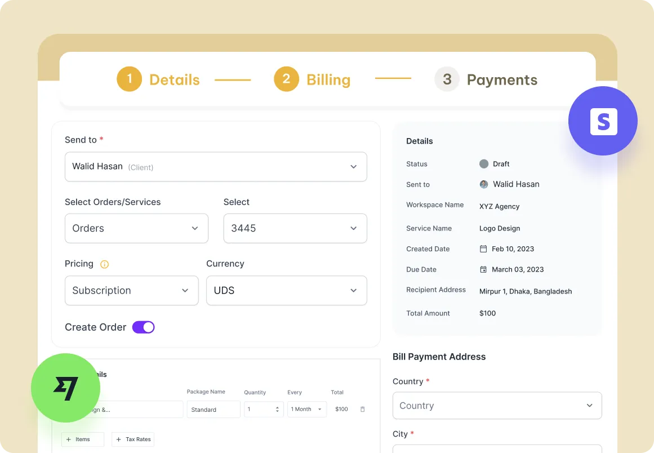This screenshot has width=654, height=453.
Task: Switch to the Billing step
Action: 312,79
